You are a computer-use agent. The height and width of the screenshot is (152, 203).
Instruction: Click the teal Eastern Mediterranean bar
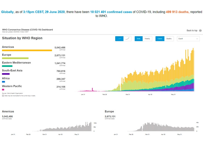pos(7,66)
